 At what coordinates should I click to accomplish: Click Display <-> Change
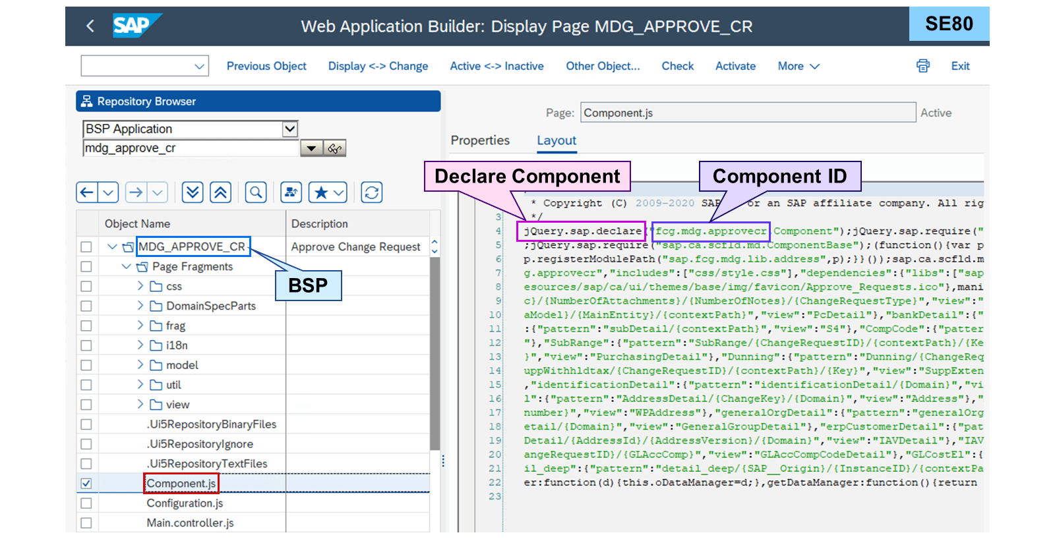pos(378,66)
